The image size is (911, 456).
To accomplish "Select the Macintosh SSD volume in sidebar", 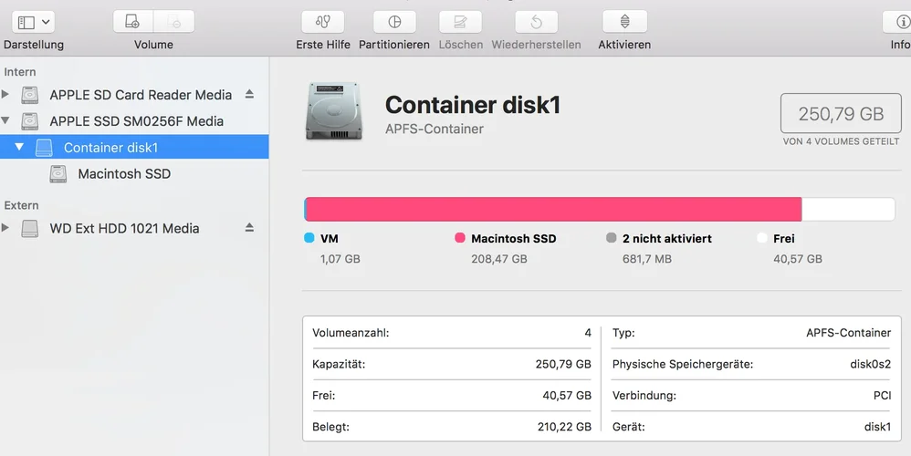I will pos(124,173).
